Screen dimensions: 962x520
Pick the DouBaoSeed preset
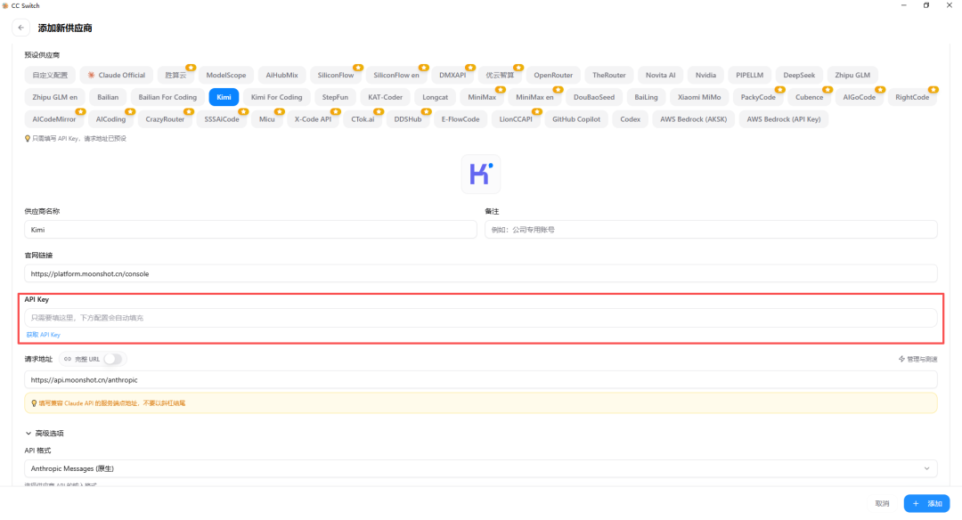(x=594, y=97)
